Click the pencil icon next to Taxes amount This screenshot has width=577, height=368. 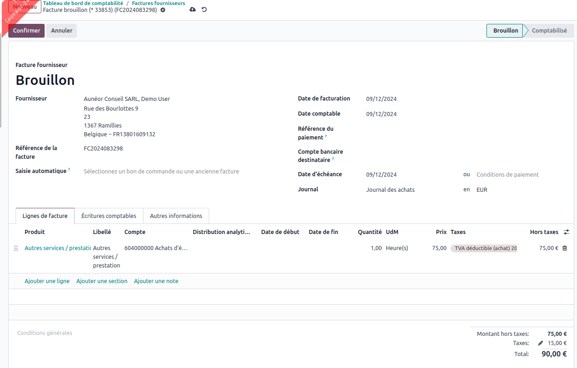[540, 343]
